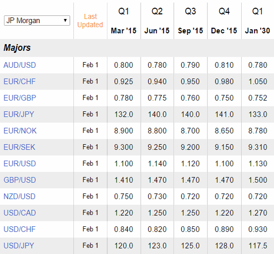The image size is (274, 254).
Task: Open the NZD/USD currency pair link
Action: point(19,197)
